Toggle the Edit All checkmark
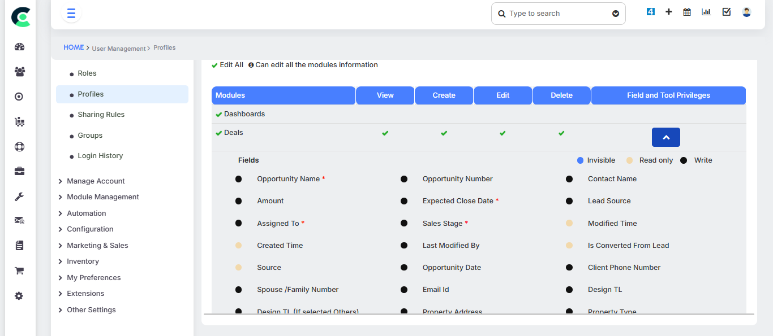773x336 pixels. 214,66
